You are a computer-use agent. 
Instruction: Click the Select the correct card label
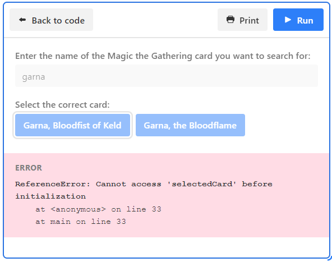[x=62, y=104]
